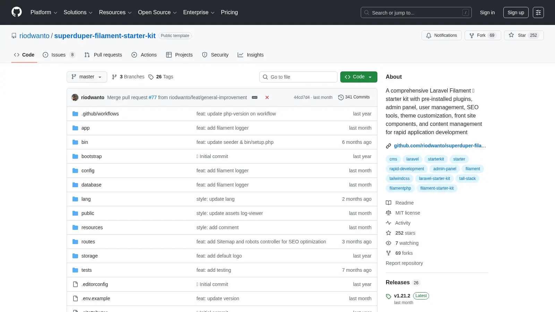Open the database folder

coord(91,185)
